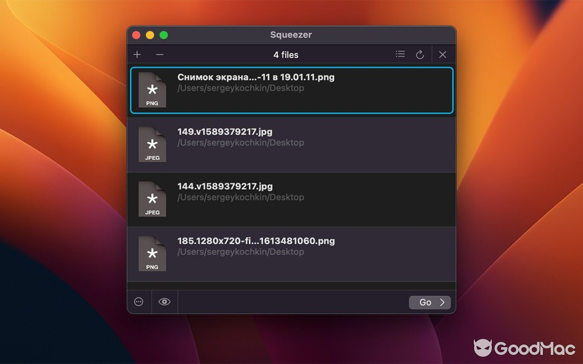583x364 pixels.
Task: Select the file 149.v1589379217.jpg
Action: [x=291, y=145]
